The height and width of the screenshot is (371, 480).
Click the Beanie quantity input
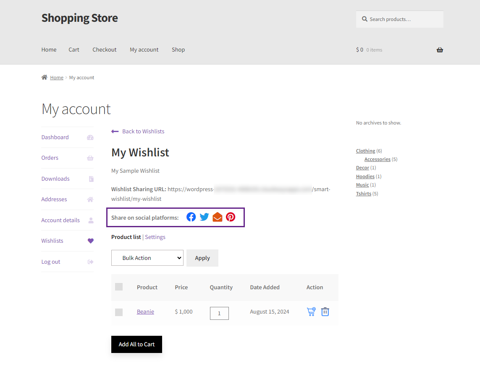tap(219, 313)
